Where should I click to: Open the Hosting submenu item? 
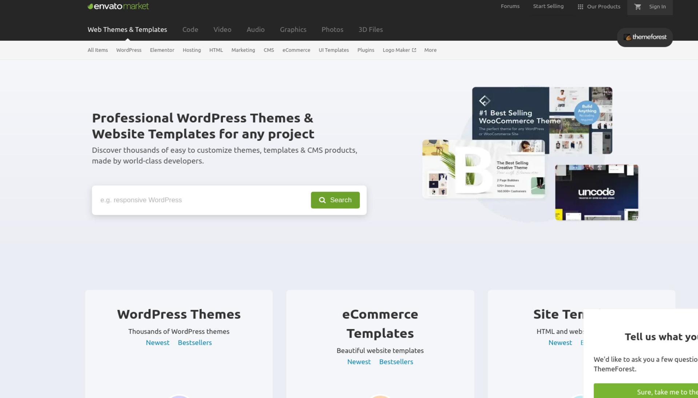[192, 50]
